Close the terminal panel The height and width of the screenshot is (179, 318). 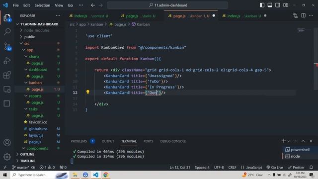click(311, 141)
